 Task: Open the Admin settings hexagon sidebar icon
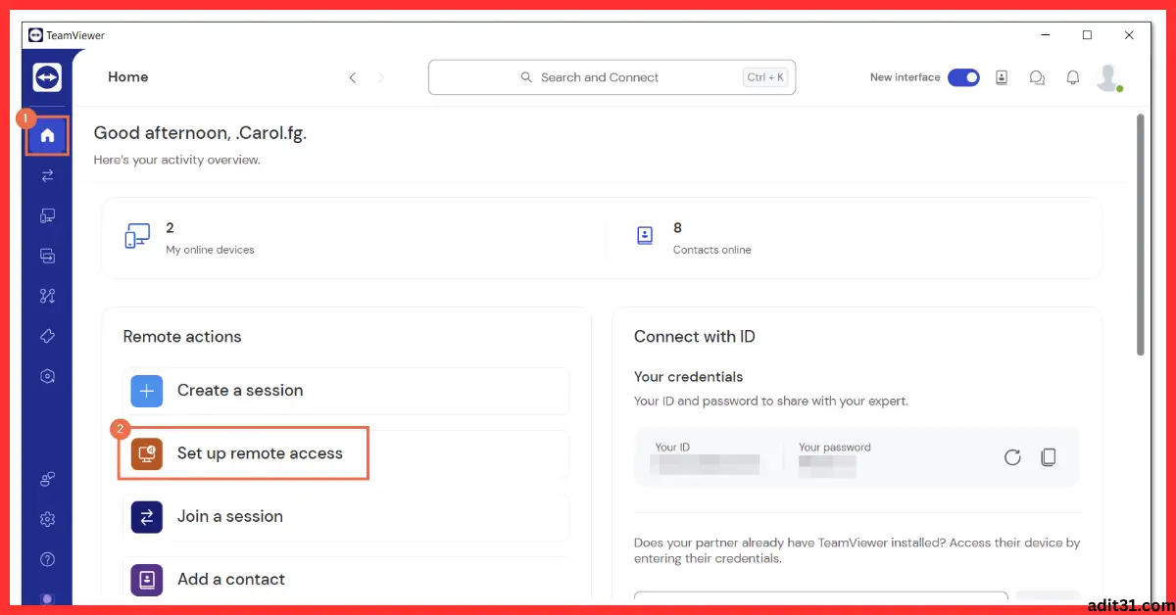click(x=47, y=376)
